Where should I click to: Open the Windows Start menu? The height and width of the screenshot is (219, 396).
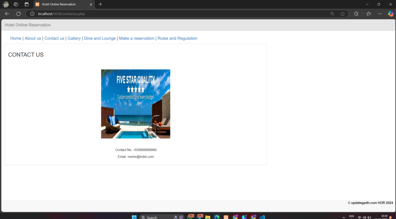pos(134,217)
